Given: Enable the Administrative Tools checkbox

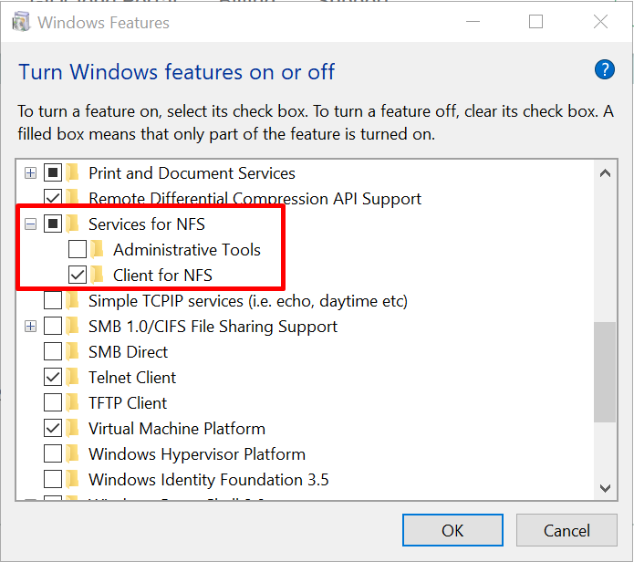Looking at the screenshot, I should pyautogui.click(x=78, y=249).
